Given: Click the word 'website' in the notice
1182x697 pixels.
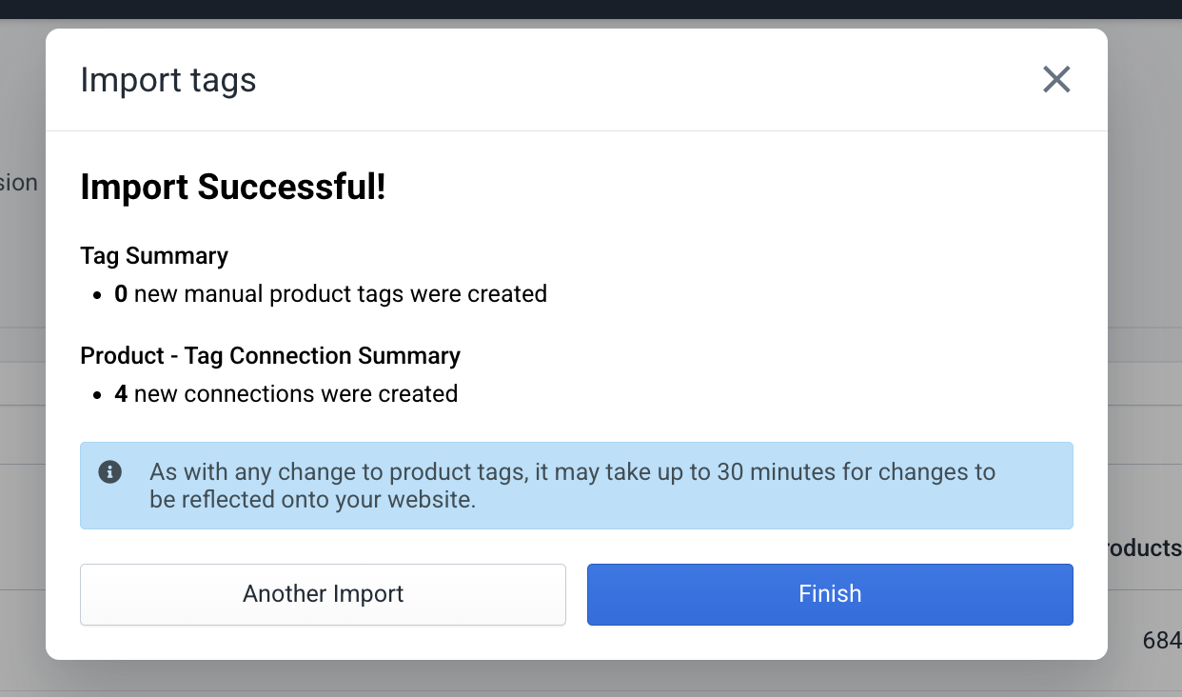Looking at the screenshot, I should 435,499.
